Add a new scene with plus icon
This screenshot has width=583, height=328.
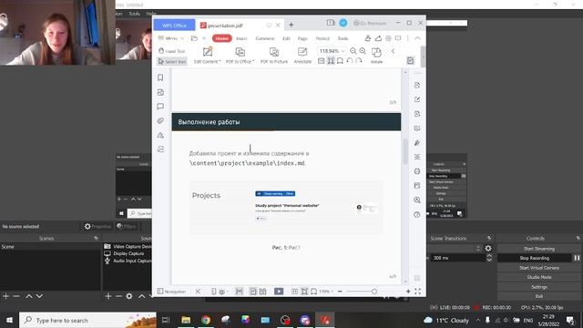point(5,296)
